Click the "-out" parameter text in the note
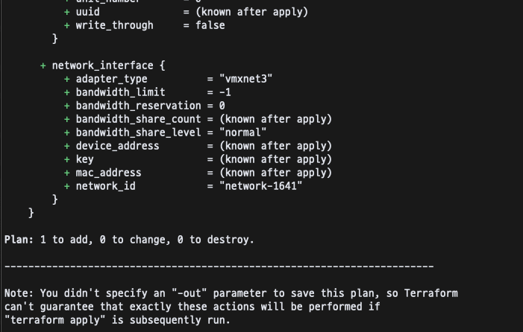 click(190, 293)
